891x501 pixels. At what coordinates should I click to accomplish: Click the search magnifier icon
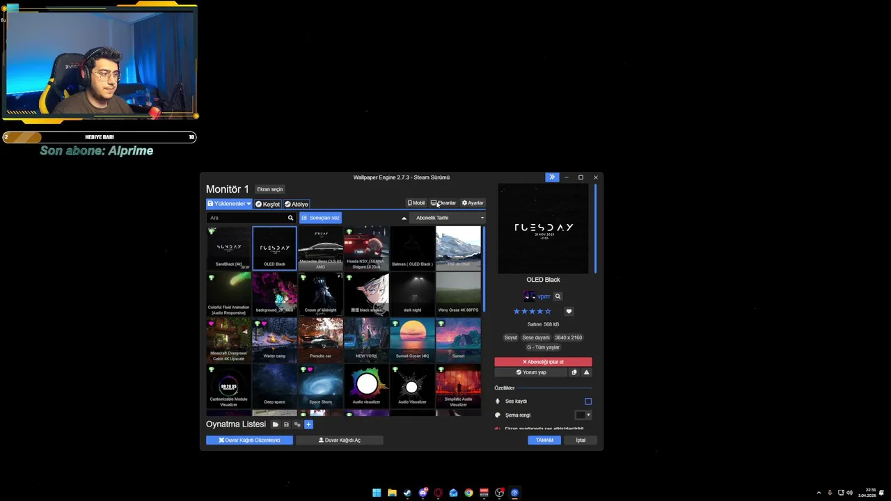pos(290,218)
